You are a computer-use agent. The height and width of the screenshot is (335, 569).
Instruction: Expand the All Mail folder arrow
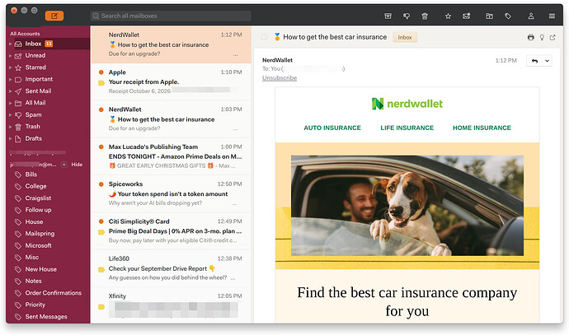click(10, 103)
